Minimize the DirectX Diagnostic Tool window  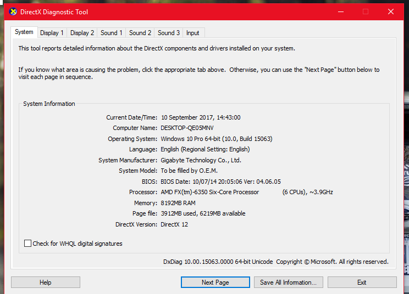tap(341, 12)
